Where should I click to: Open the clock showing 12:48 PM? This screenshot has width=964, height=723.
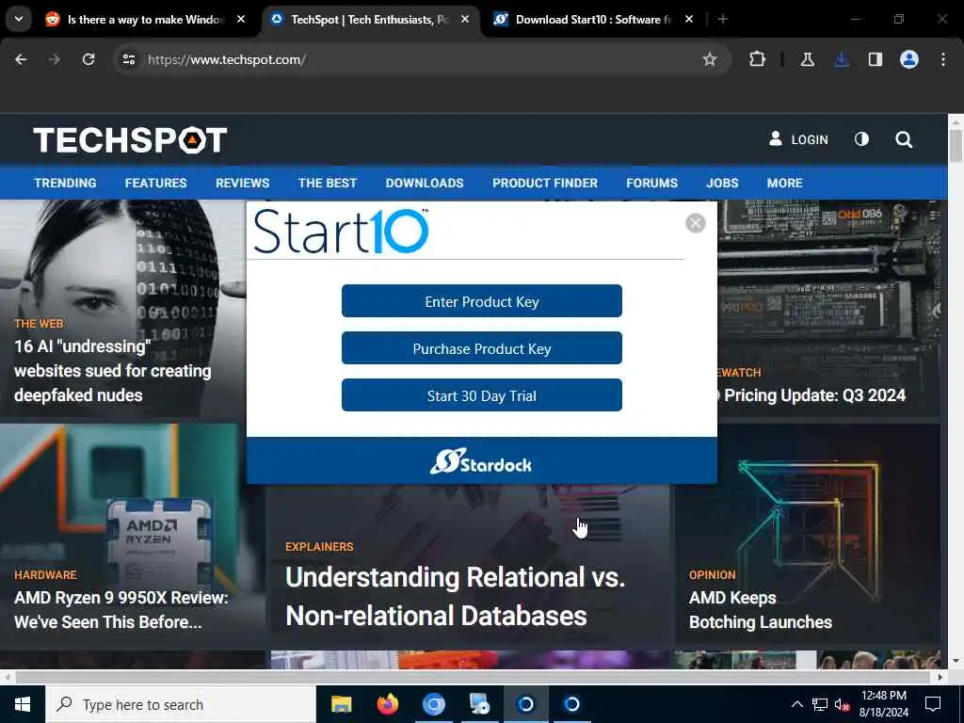883,704
